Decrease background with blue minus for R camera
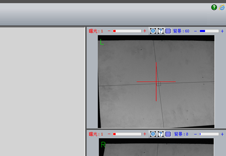This screenshot has height=156, width=226. point(195,134)
